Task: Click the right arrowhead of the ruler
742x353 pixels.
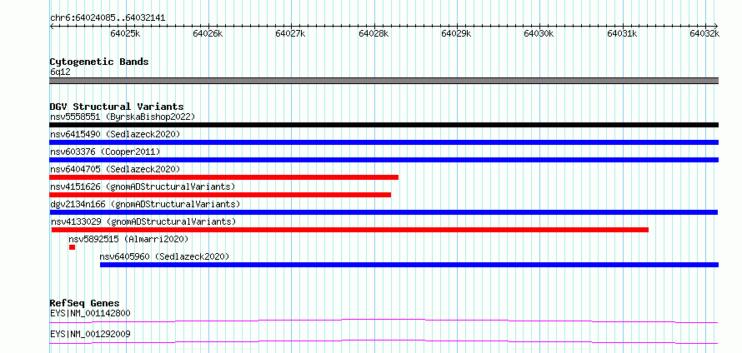Action: click(716, 26)
